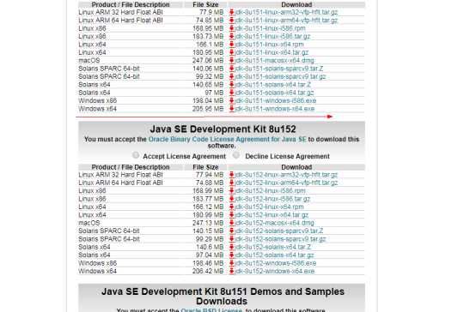This screenshot has width=476, height=312.
Task: Click red download arrow beside 8u151 linux-x64.rpm
Action: point(232,45)
